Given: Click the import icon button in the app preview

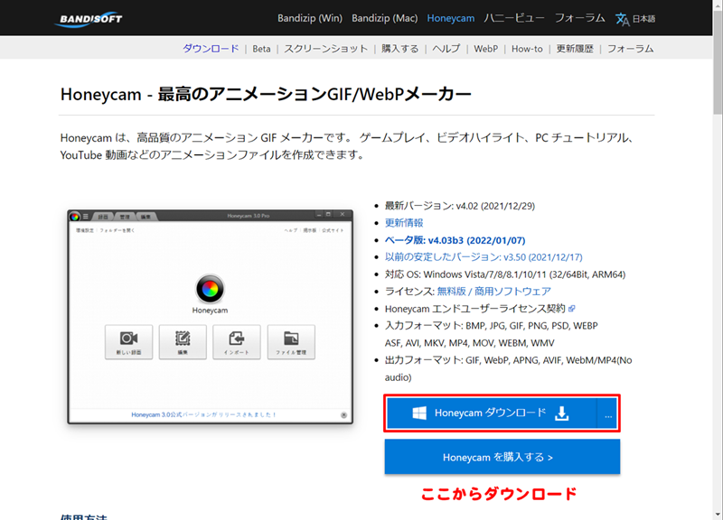Looking at the screenshot, I should tap(237, 342).
